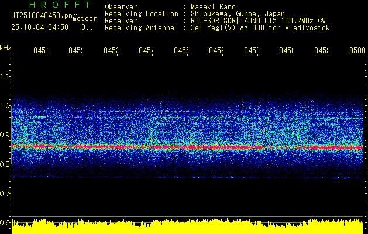368x234 pixels.
Task: Click the 0.9 frequency axis label
Action: (5, 135)
